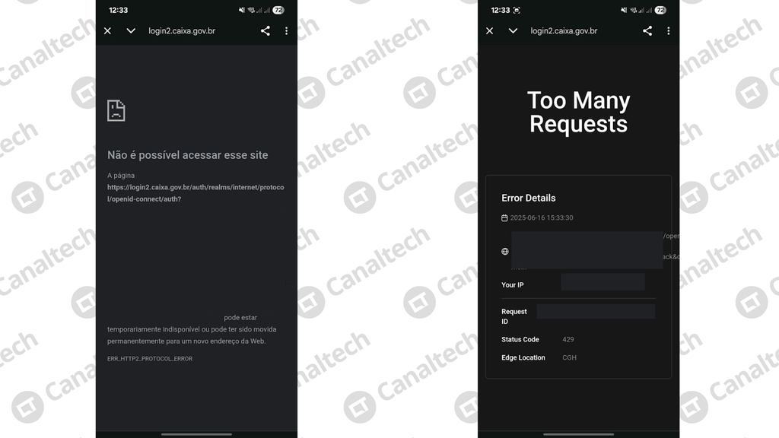
Task: Close the tab in the right phone browser
Action: click(x=489, y=30)
